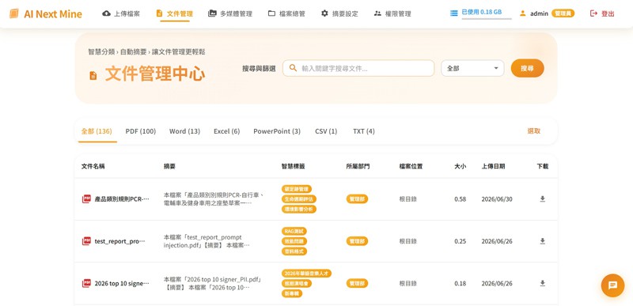The height and width of the screenshot is (306, 633).
Task: Download the 2026 top 10 signer file
Action: click(x=542, y=283)
